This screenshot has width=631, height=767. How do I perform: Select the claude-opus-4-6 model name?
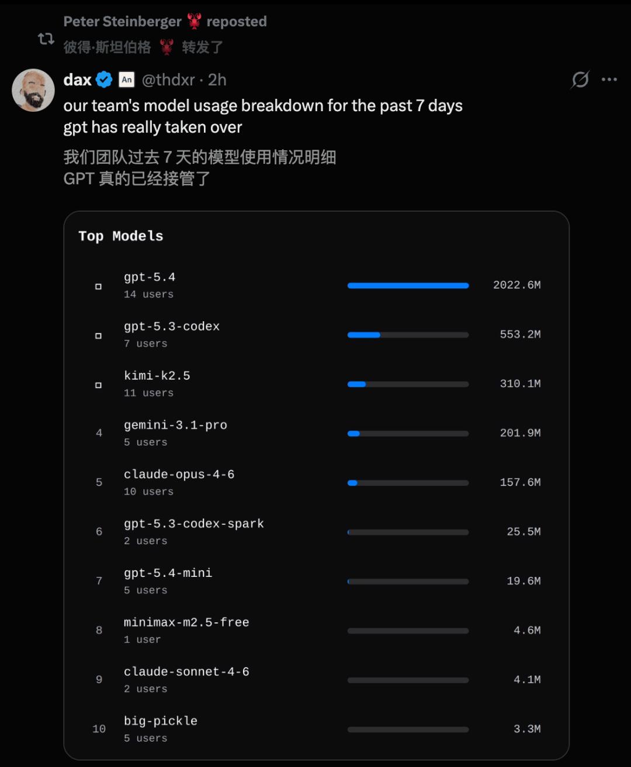pos(179,474)
